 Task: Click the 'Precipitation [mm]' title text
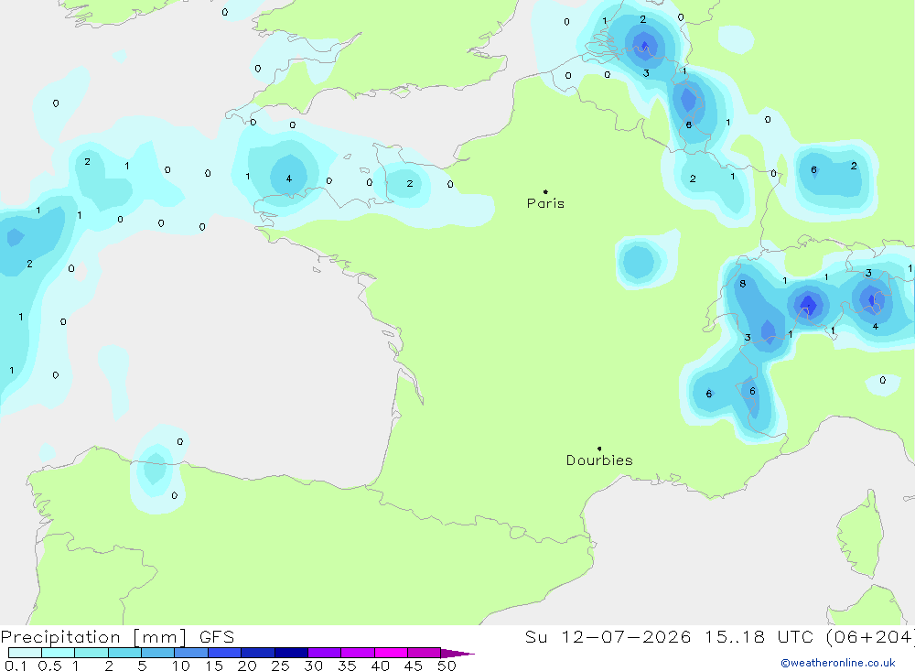(93, 636)
